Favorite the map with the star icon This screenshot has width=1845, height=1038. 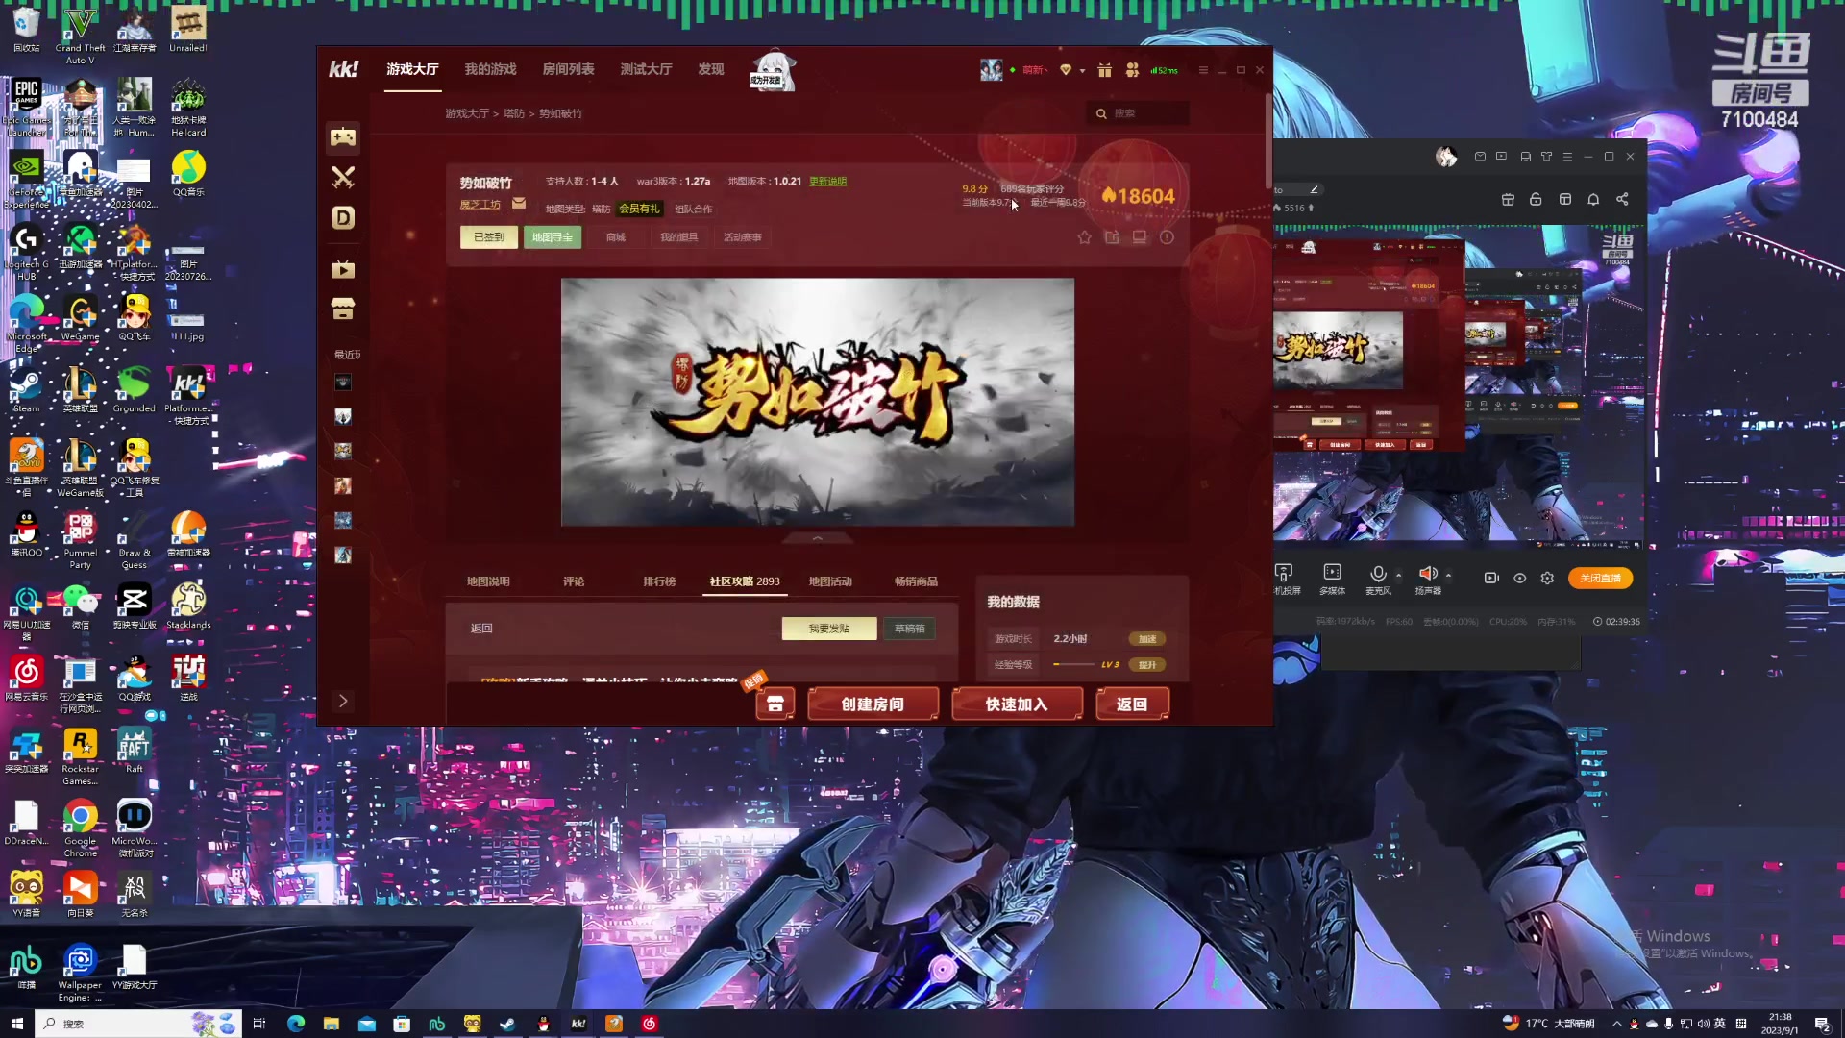[1084, 237]
